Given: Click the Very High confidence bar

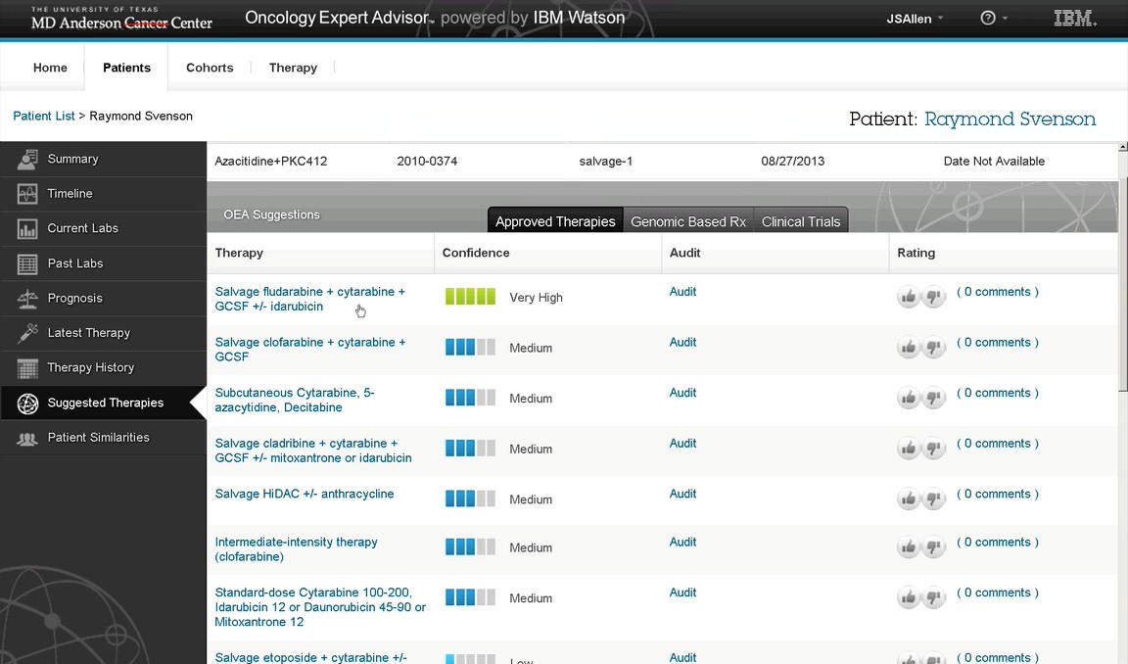Looking at the screenshot, I should (x=470, y=297).
